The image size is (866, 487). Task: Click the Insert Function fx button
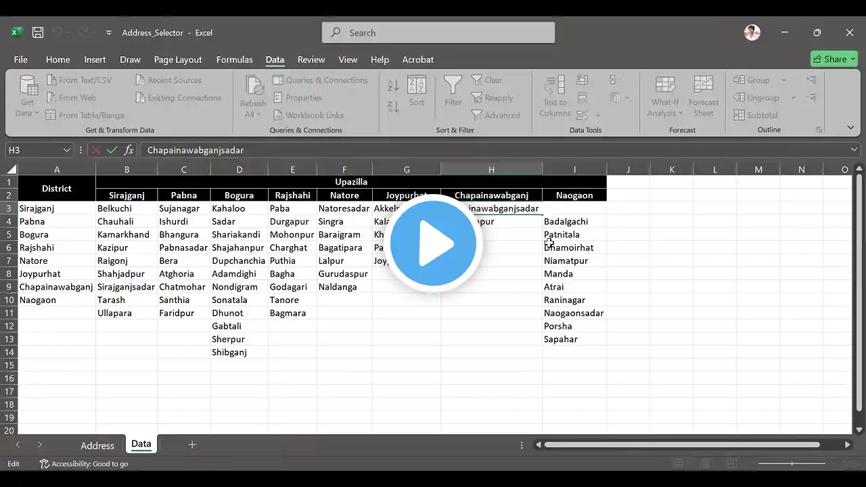pyautogui.click(x=129, y=150)
